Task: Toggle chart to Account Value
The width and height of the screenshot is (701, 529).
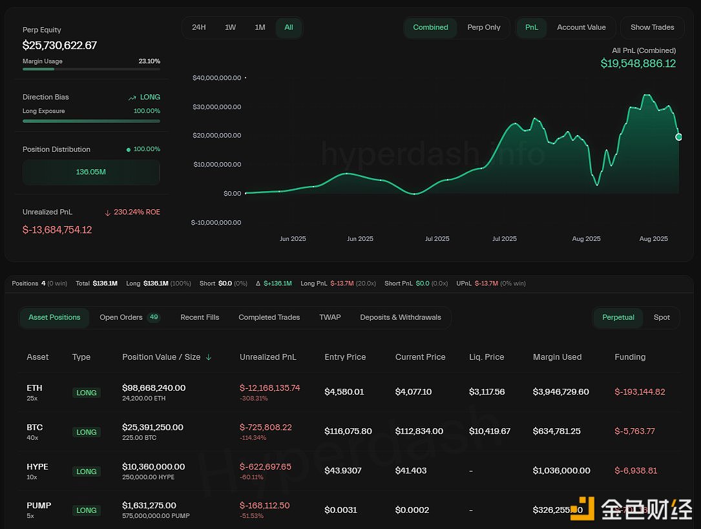Action: [x=581, y=27]
